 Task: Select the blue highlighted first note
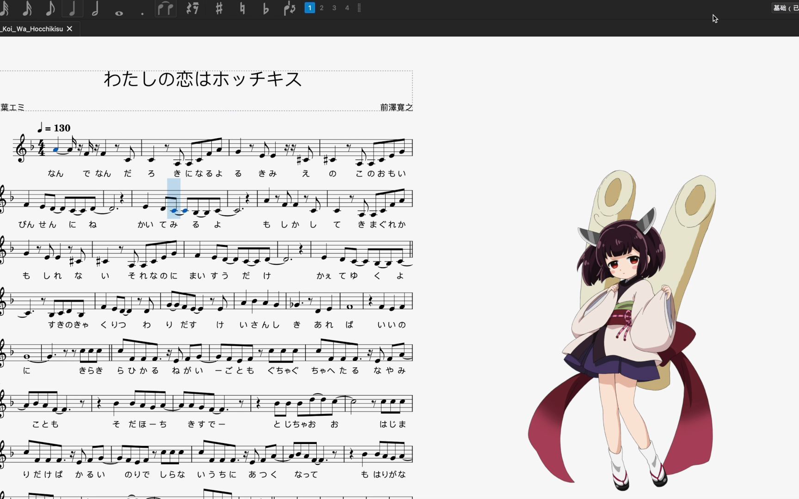pos(56,149)
